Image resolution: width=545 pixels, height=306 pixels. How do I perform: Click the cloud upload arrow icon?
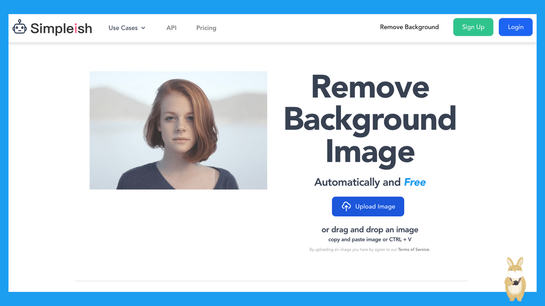click(346, 207)
